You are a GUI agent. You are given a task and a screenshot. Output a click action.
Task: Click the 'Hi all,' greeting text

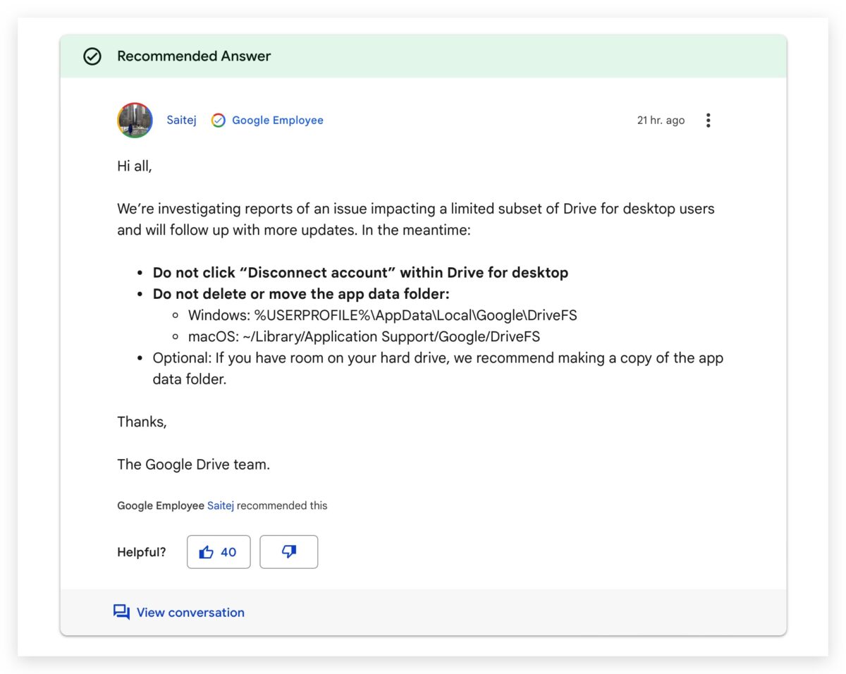(135, 167)
